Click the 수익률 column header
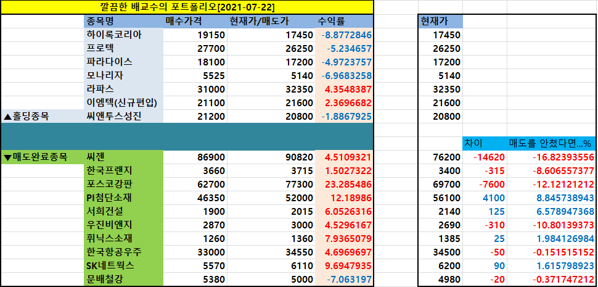This screenshot has height=287, width=598. click(344, 22)
